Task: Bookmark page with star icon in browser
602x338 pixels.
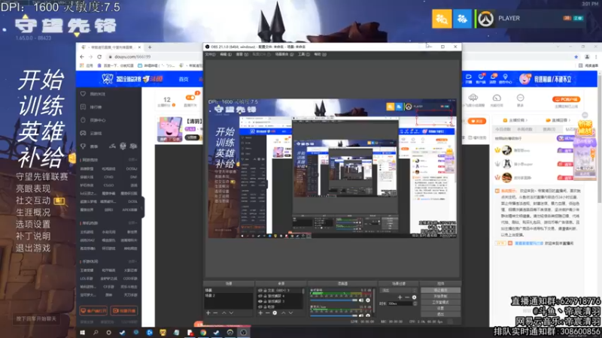Action: click(x=576, y=57)
